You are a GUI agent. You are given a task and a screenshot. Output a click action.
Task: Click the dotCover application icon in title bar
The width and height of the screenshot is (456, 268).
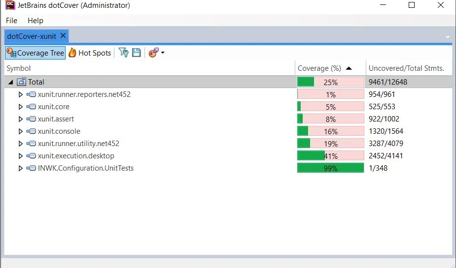click(10, 5)
